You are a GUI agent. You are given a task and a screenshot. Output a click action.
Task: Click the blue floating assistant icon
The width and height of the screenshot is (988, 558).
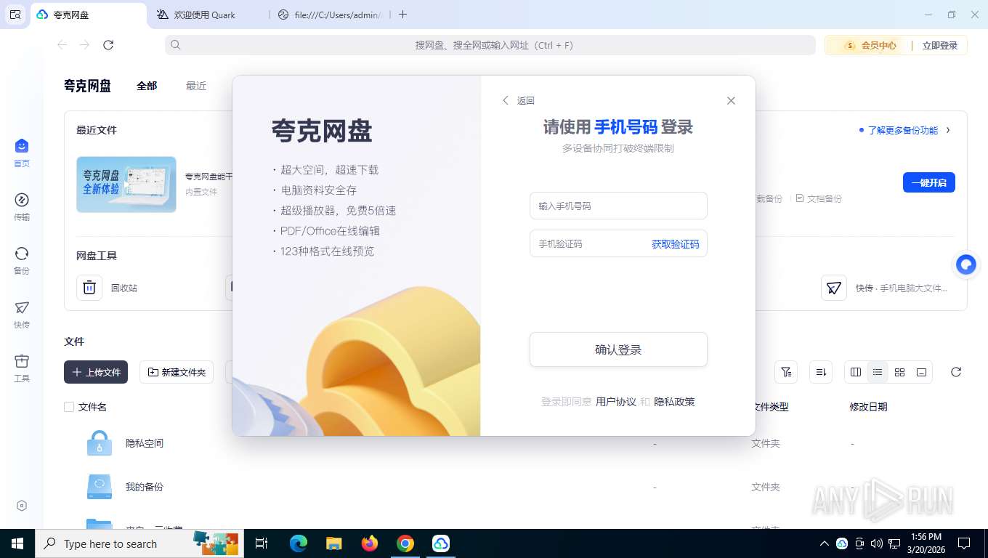point(966,265)
